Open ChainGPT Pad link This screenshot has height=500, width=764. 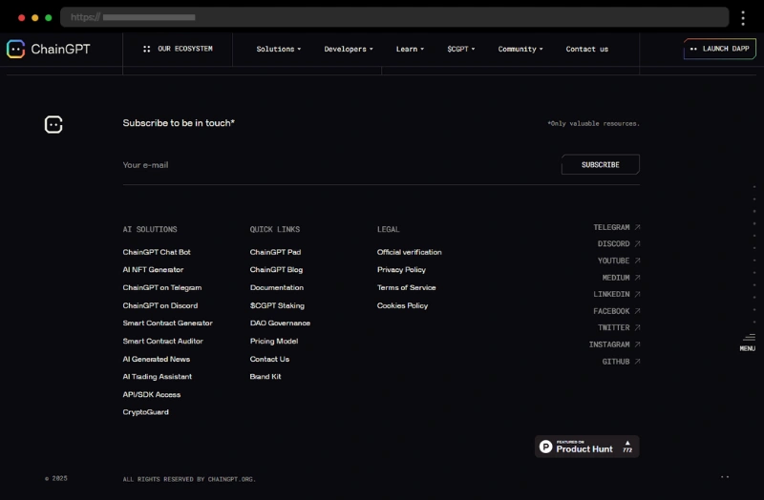275,252
